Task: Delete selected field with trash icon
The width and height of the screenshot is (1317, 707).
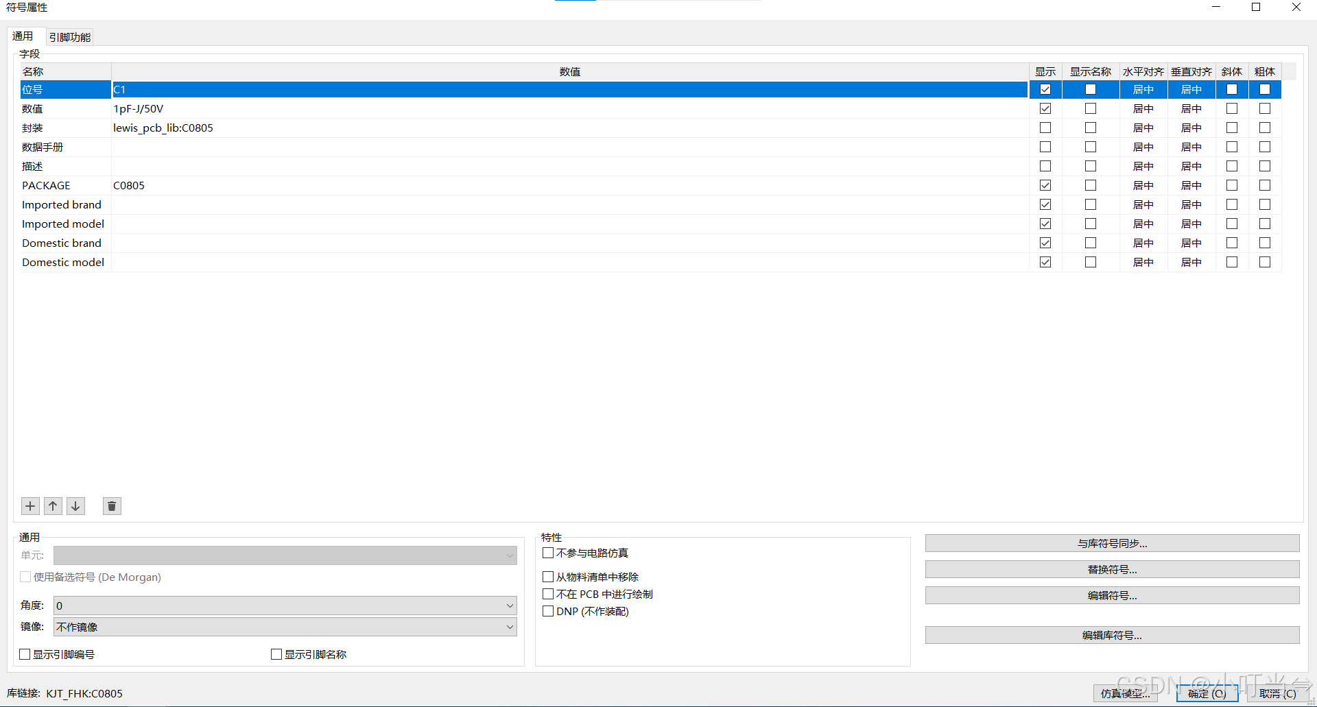Action: (112, 506)
